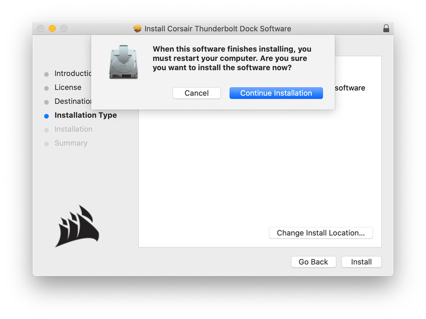Viewport: 426px width, 319px height.
Task: Open Change Install Location options
Action: coord(320,233)
